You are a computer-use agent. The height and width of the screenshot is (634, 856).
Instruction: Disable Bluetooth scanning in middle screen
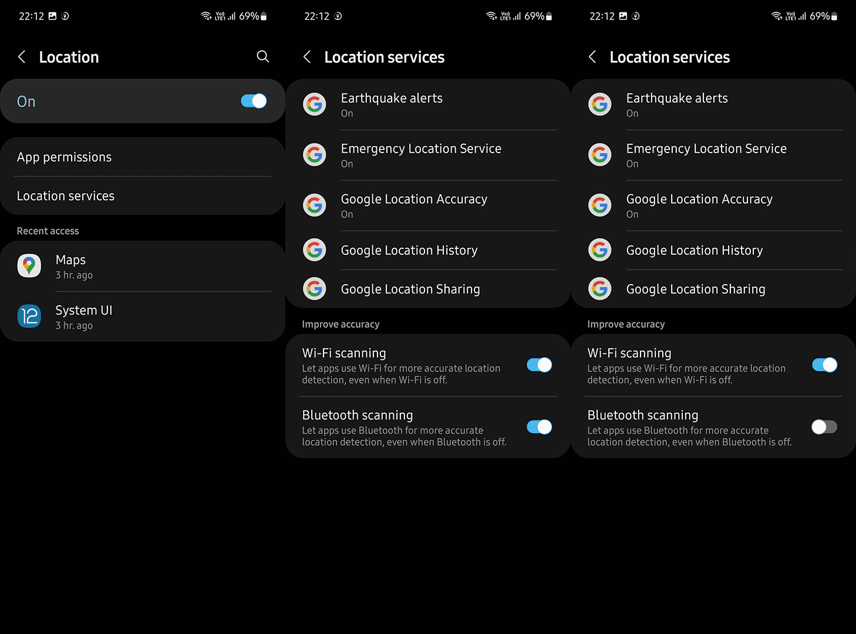click(x=539, y=427)
